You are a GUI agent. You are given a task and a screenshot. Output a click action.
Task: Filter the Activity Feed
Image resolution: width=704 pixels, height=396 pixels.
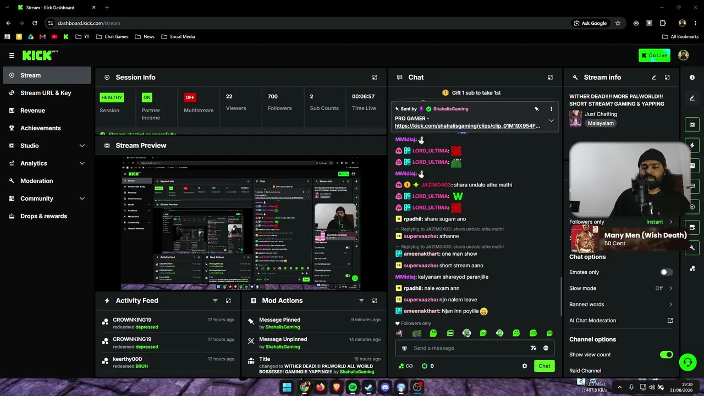[215, 301]
